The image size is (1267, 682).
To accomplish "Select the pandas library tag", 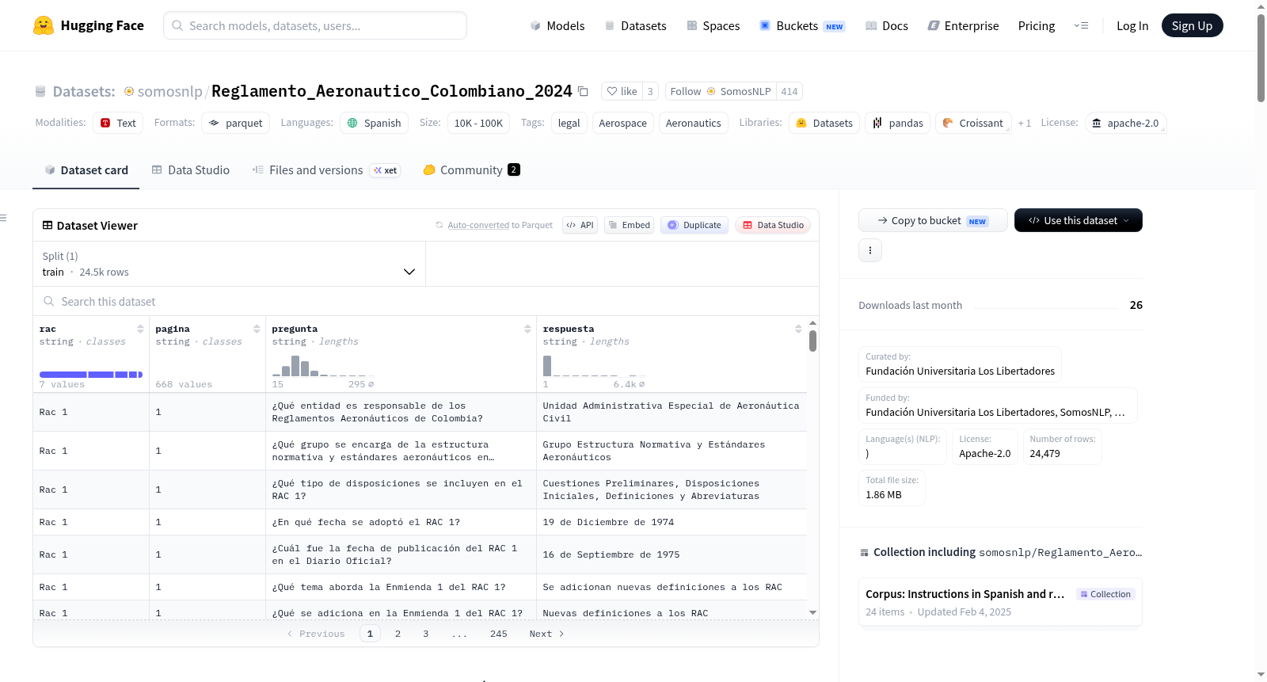I will click(x=897, y=123).
